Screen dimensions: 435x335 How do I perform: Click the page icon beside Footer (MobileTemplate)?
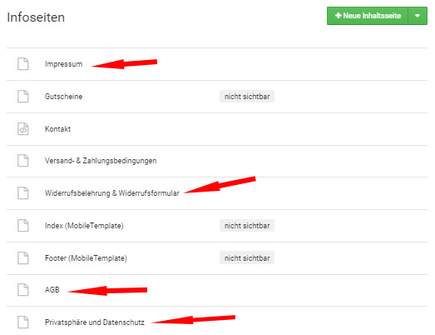pyautogui.click(x=23, y=258)
